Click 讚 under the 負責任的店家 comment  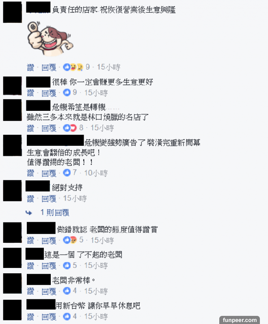[x=30, y=67]
